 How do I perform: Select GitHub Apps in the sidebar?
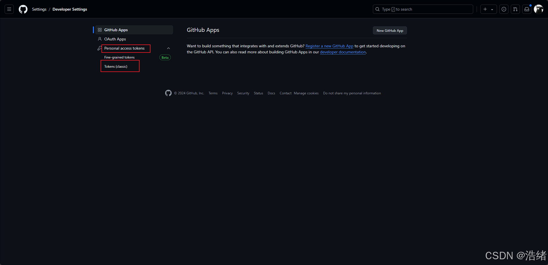pyautogui.click(x=116, y=30)
